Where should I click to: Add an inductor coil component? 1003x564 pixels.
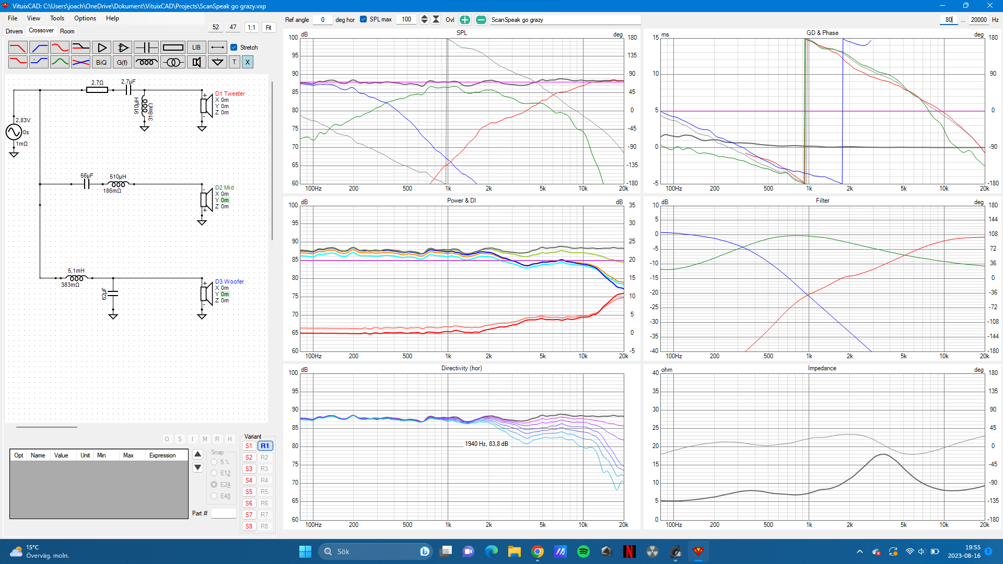(146, 62)
